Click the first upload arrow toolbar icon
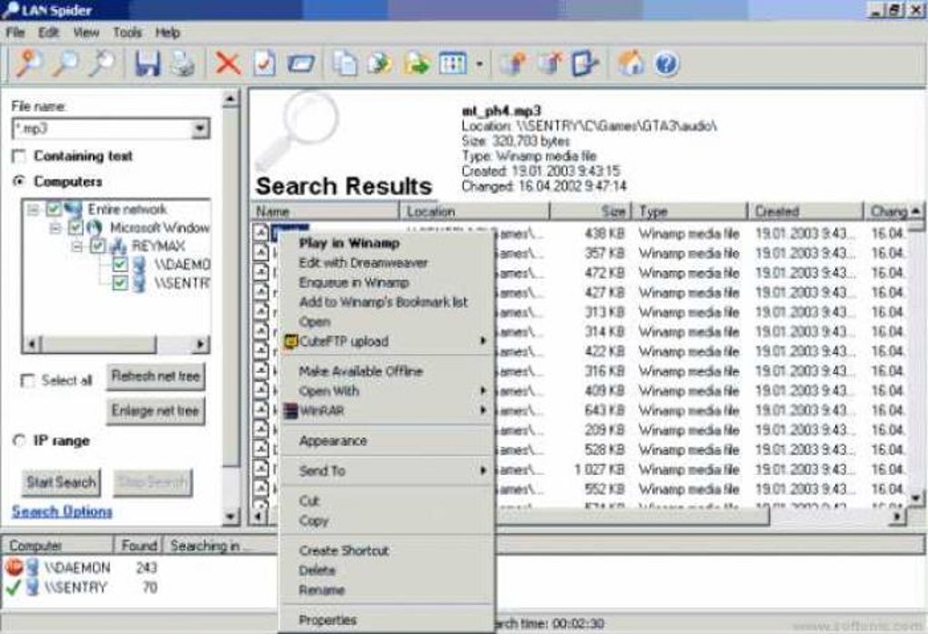 click(x=513, y=64)
